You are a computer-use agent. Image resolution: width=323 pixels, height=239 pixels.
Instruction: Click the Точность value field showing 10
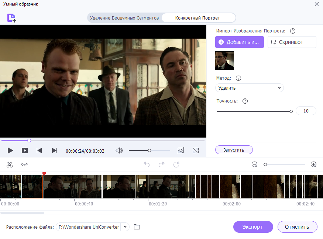[306, 111]
